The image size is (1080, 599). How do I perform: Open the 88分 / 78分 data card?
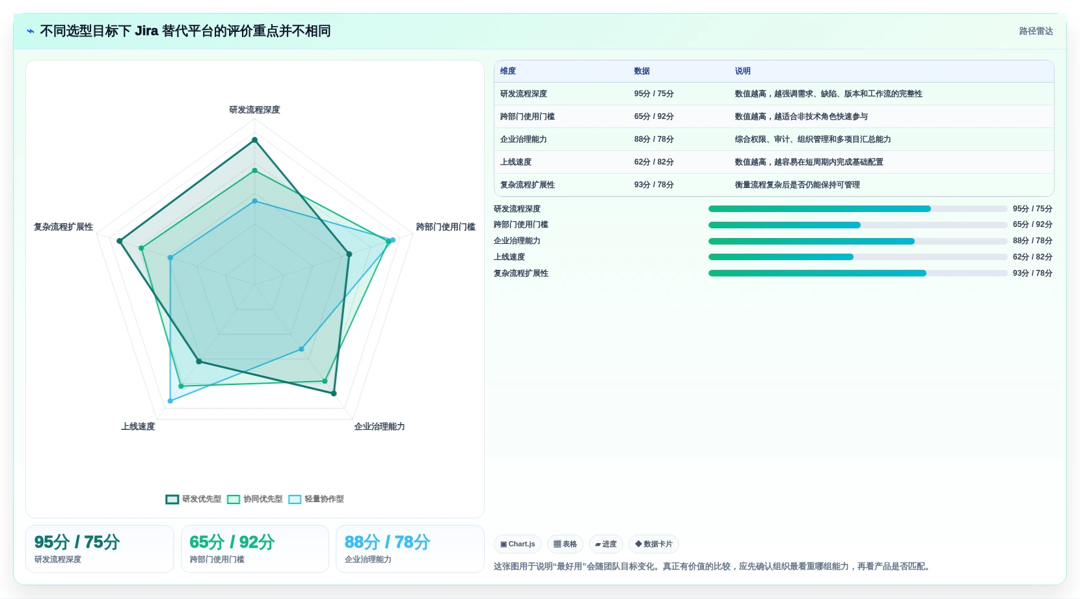(x=410, y=549)
